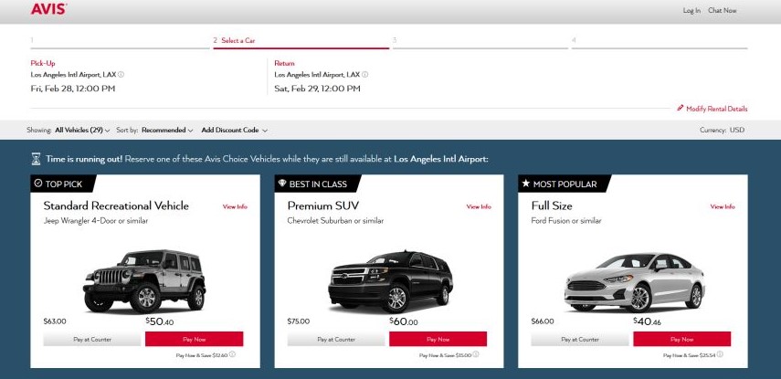781x379 pixels.
Task: Click pick-up date Fri, Feb 28, 12:00 PM
Action: pyautogui.click(x=73, y=89)
